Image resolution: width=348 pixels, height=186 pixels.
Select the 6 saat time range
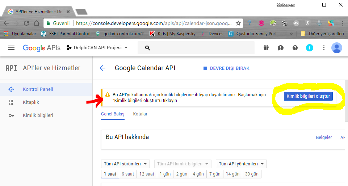128,174
